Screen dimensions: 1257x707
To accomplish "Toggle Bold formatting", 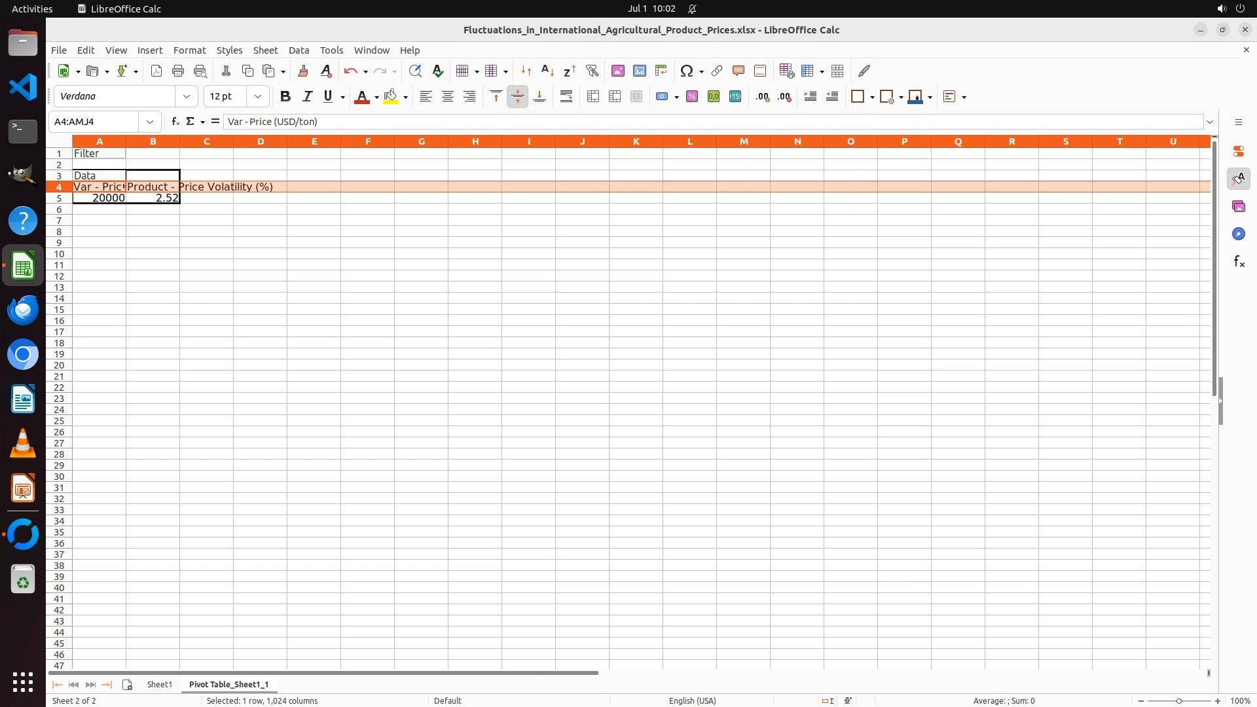I will click(x=285, y=97).
